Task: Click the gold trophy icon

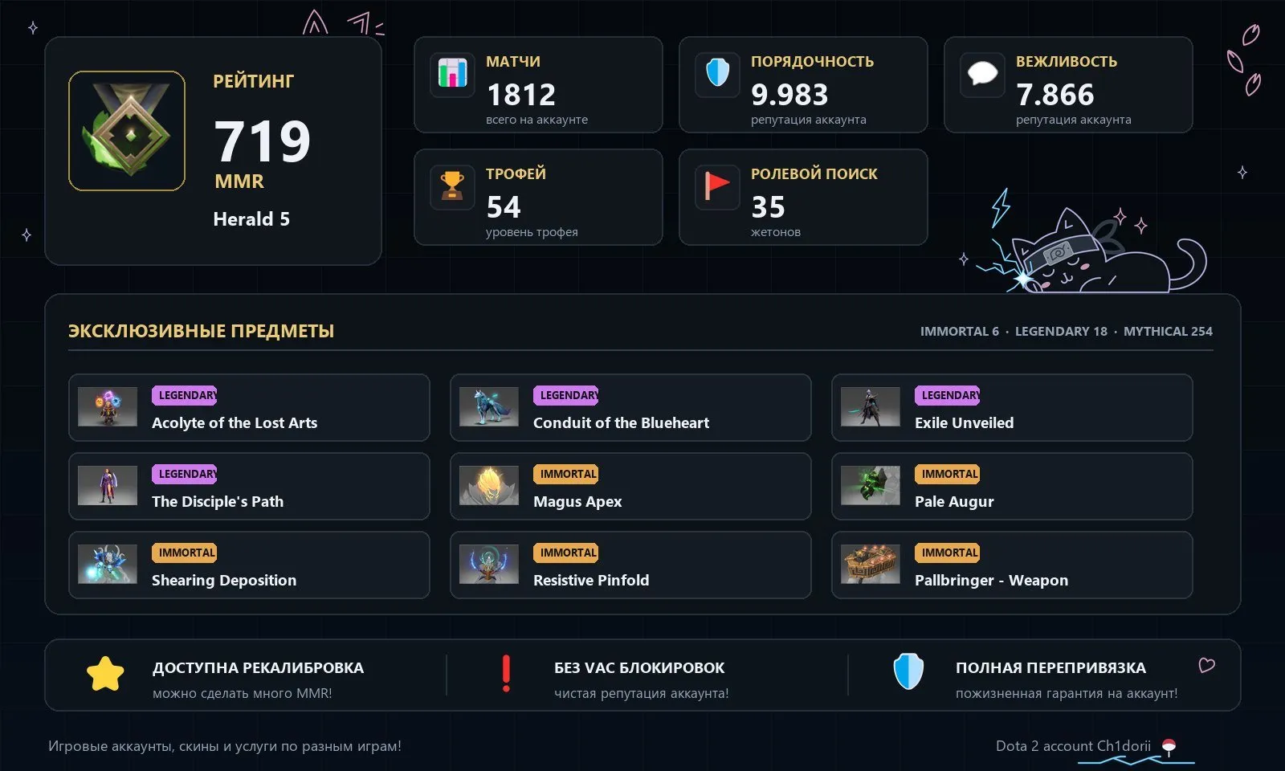Action: [x=452, y=186]
